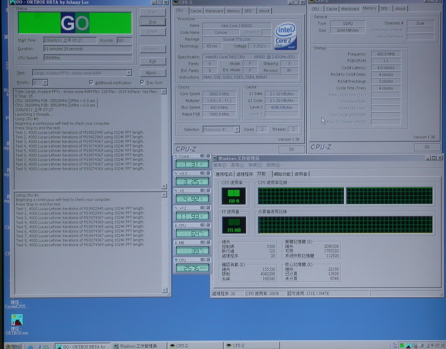The image size is (446, 349).
Task: Close the +3.3 voltage gadget
Action: tap(208, 173)
